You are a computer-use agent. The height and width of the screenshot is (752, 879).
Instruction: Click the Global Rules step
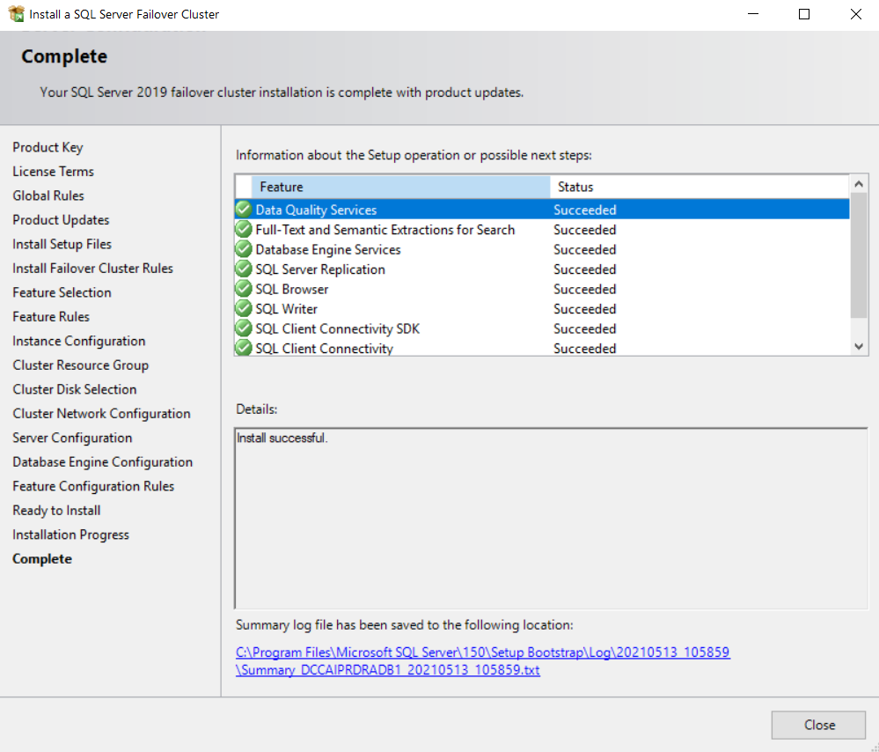click(x=48, y=195)
